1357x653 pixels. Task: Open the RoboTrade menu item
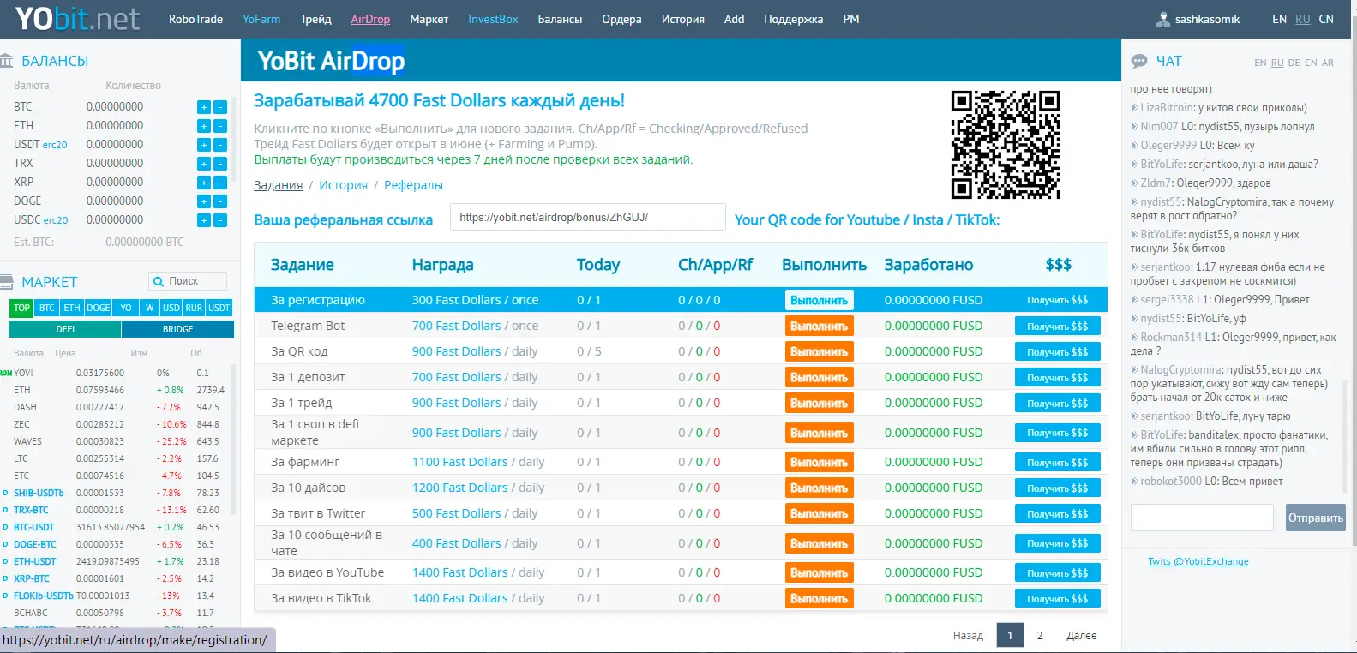[195, 19]
